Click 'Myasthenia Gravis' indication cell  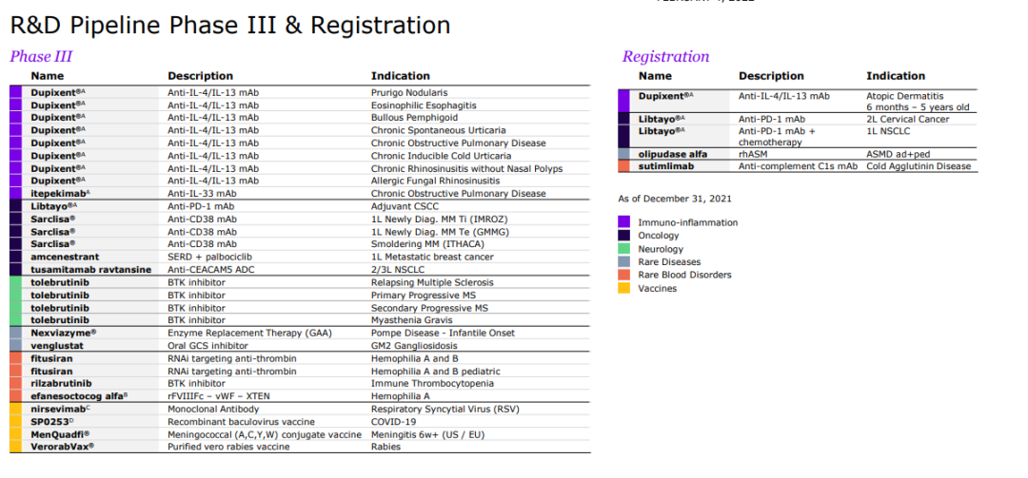pyautogui.click(x=412, y=320)
